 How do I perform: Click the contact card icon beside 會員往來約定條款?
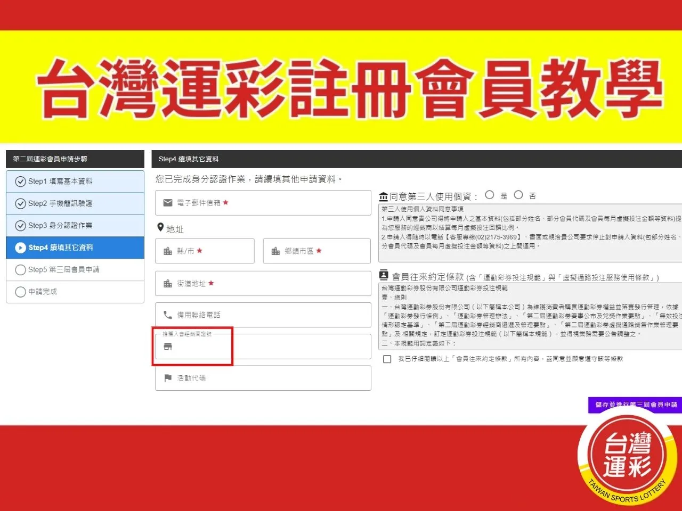coord(384,275)
